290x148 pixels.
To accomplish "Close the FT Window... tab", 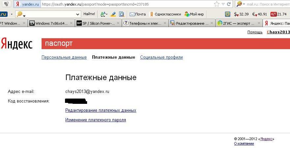I will [x=24, y=23].
